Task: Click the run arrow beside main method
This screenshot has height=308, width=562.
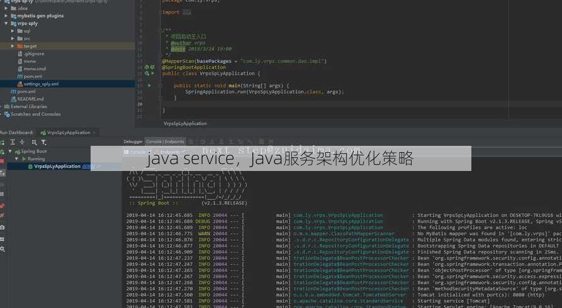Action: (149, 85)
